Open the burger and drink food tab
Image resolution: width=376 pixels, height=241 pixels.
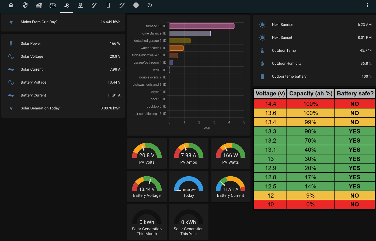(39, 5)
